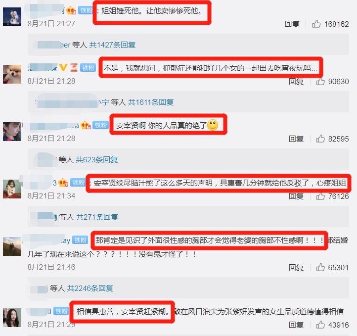Like the comment with 65301 likes
This screenshot has height=336, width=357.
pyautogui.click(x=320, y=267)
